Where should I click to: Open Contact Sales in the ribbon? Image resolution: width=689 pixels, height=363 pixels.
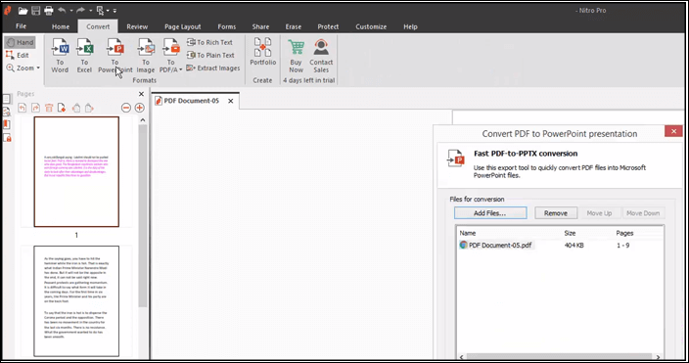321,56
